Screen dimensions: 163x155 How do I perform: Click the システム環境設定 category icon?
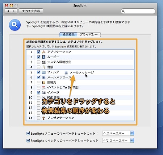point(43,62)
